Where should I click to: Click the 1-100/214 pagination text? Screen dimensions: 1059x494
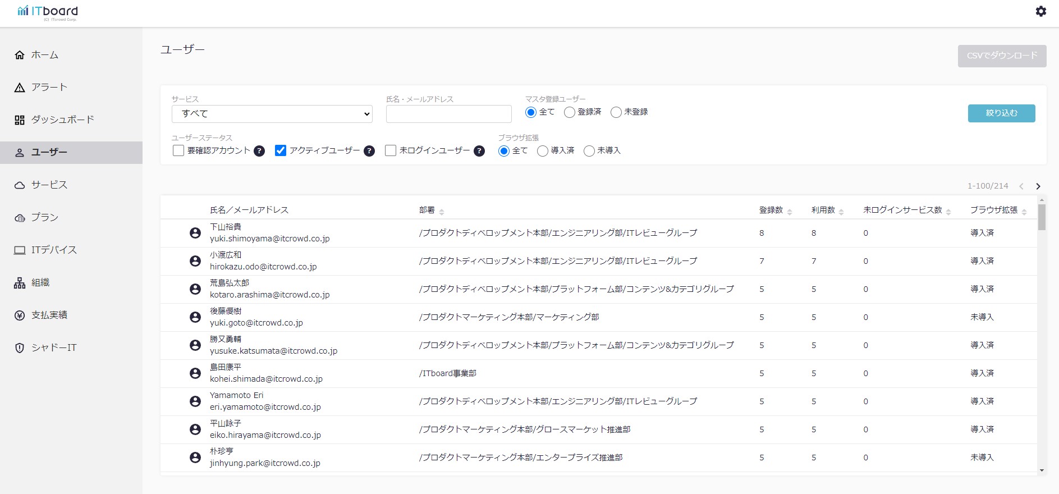pyautogui.click(x=988, y=186)
